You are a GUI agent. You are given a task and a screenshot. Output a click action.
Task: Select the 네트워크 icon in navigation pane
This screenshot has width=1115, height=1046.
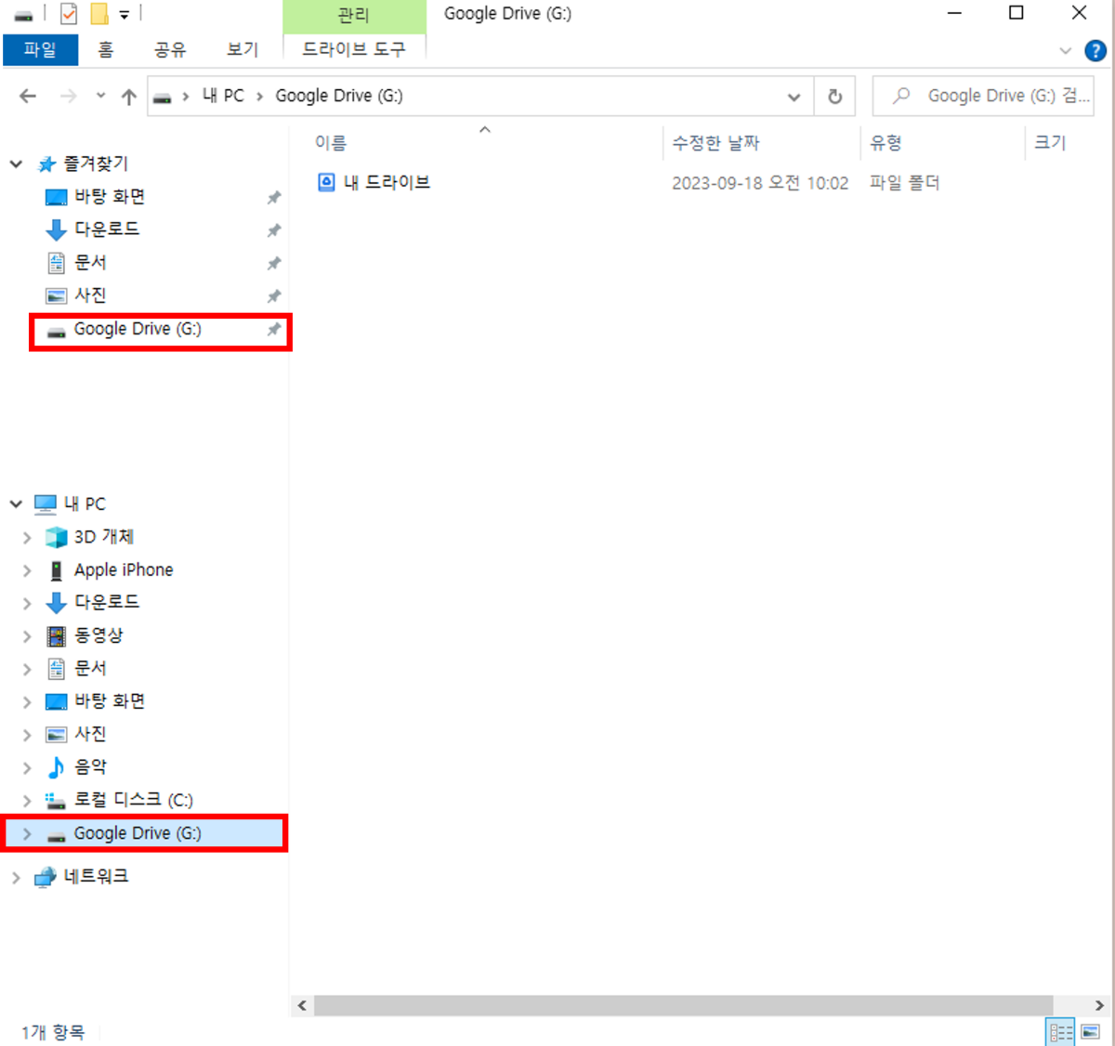45,877
